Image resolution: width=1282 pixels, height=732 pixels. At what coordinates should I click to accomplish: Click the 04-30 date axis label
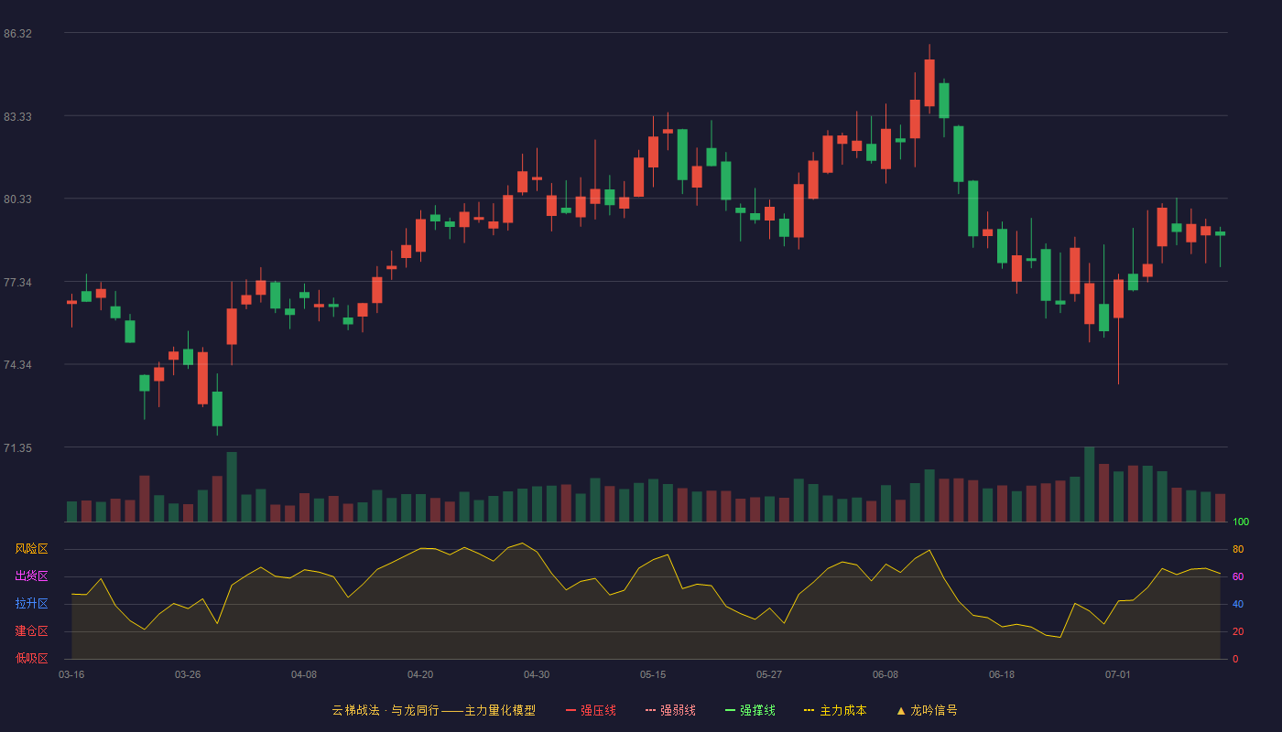point(537,674)
